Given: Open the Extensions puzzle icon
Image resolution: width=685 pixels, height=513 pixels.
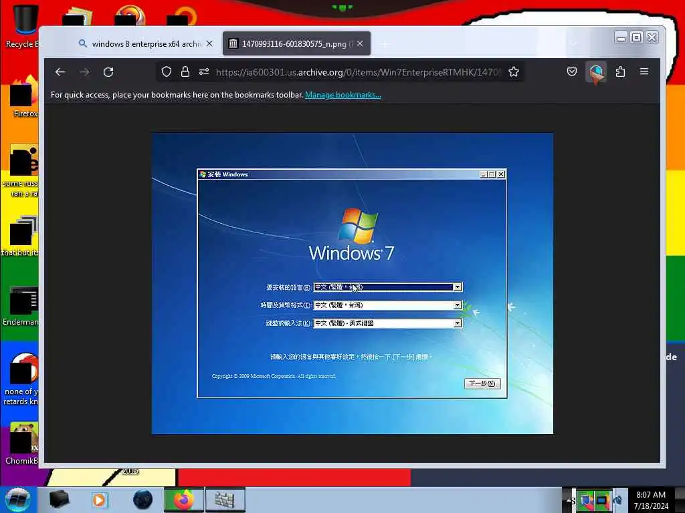Looking at the screenshot, I should click(x=620, y=71).
